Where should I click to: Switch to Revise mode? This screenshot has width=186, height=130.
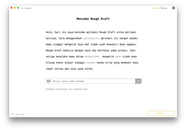pos(164,8)
